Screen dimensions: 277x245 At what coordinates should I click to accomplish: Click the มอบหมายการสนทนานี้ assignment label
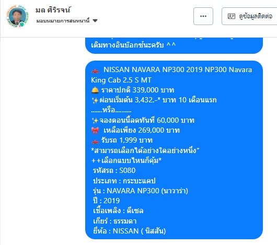pyautogui.click(x=63, y=21)
